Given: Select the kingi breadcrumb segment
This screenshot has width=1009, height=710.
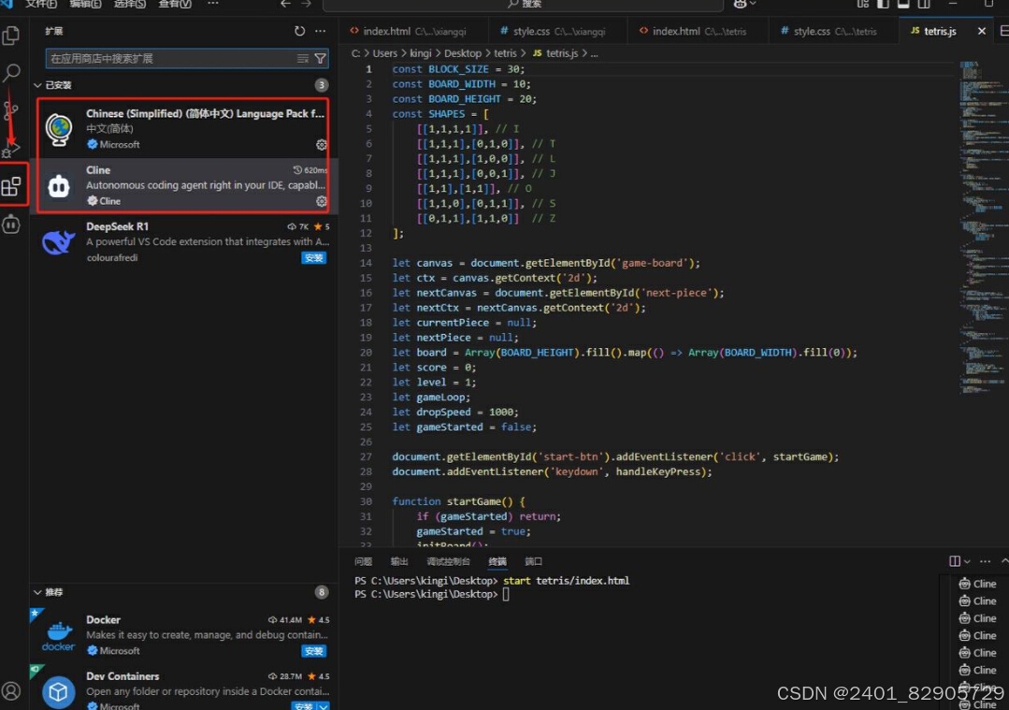Looking at the screenshot, I should [x=420, y=53].
